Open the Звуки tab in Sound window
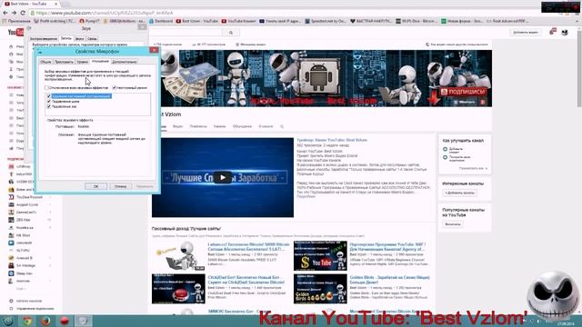The width and height of the screenshot is (582, 327). (79, 38)
